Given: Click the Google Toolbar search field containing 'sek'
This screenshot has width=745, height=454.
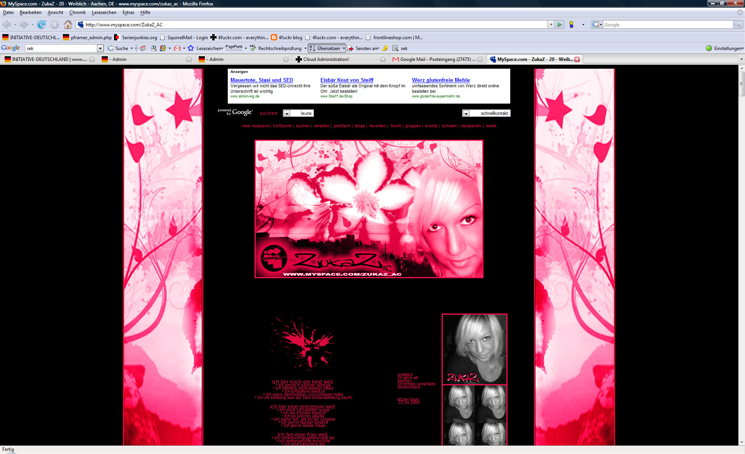Looking at the screenshot, I should point(61,48).
